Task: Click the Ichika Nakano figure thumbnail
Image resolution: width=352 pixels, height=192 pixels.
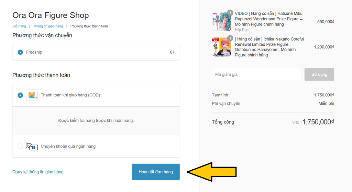Action: (x=221, y=47)
